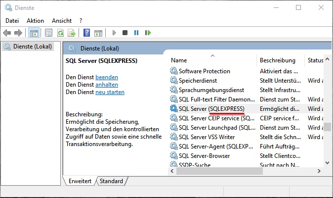Click the anhalten link to pause service
The width and height of the screenshot is (333, 198).
point(107,85)
